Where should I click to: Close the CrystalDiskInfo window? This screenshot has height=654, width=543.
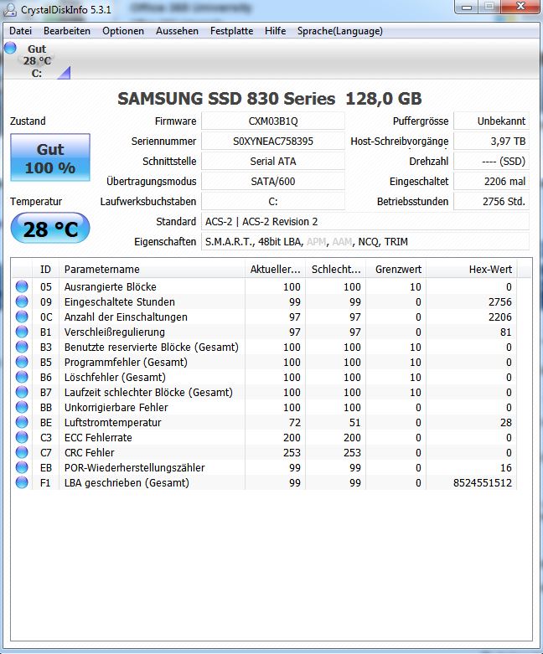tap(520, 7)
